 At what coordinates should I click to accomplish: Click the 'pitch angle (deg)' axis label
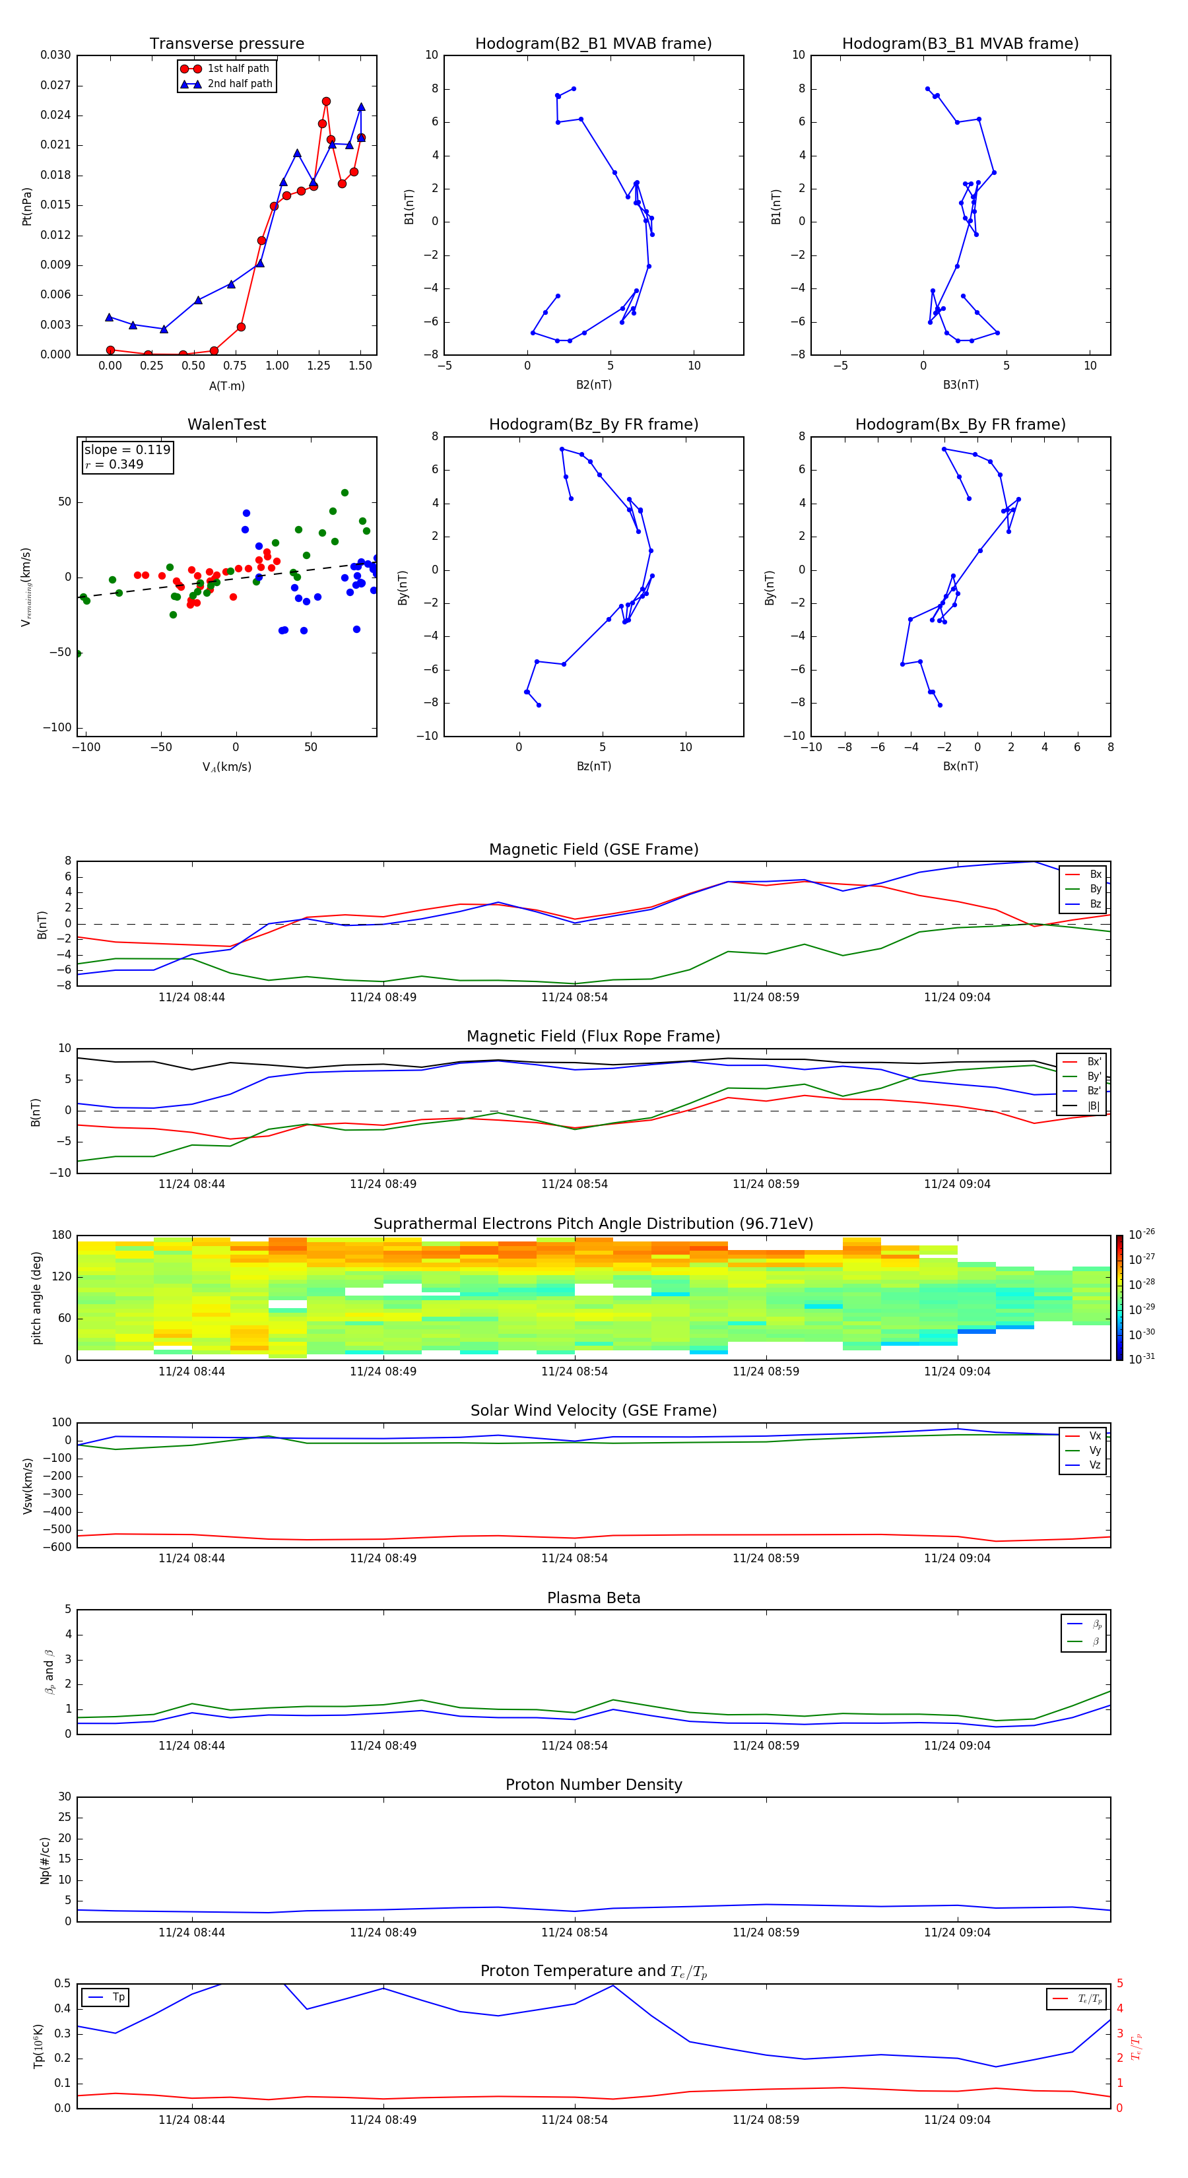tap(36, 1298)
